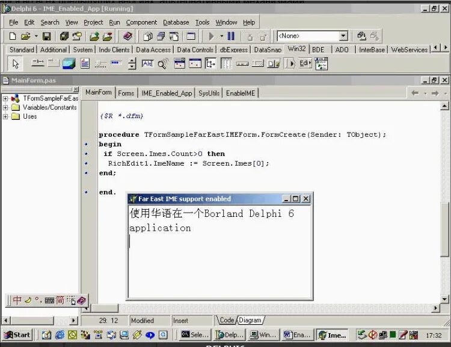The height and width of the screenshot is (347, 451).
Task: Expand the Uses tree node
Action: 5,116
